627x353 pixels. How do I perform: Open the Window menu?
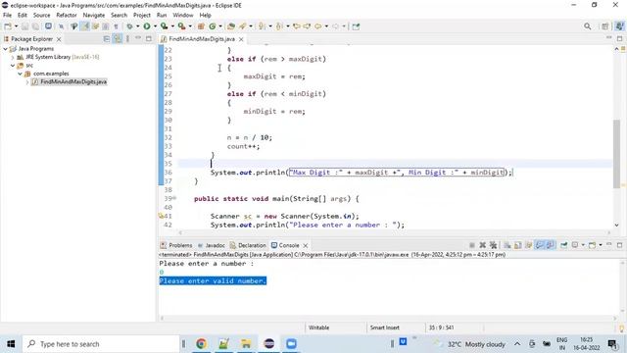pyautogui.click(x=183, y=16)
